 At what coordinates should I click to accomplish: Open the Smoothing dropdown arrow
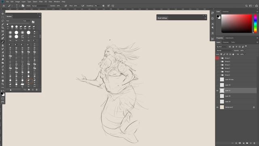click(100, 6)
